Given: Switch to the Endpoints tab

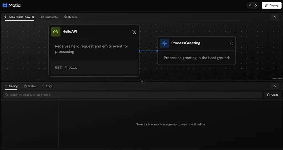Looking at the screenshot, I should tap(49, 17).
